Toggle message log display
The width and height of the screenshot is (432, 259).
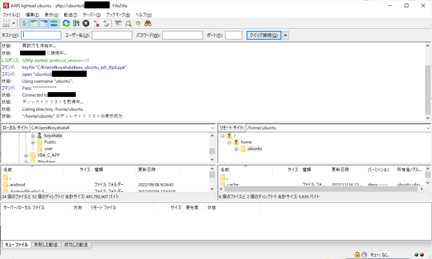click(24, 23)
